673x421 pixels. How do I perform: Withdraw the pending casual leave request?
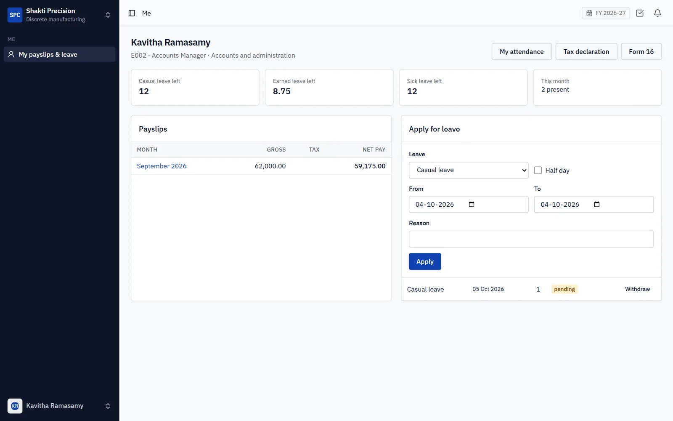tap(637, 289)
